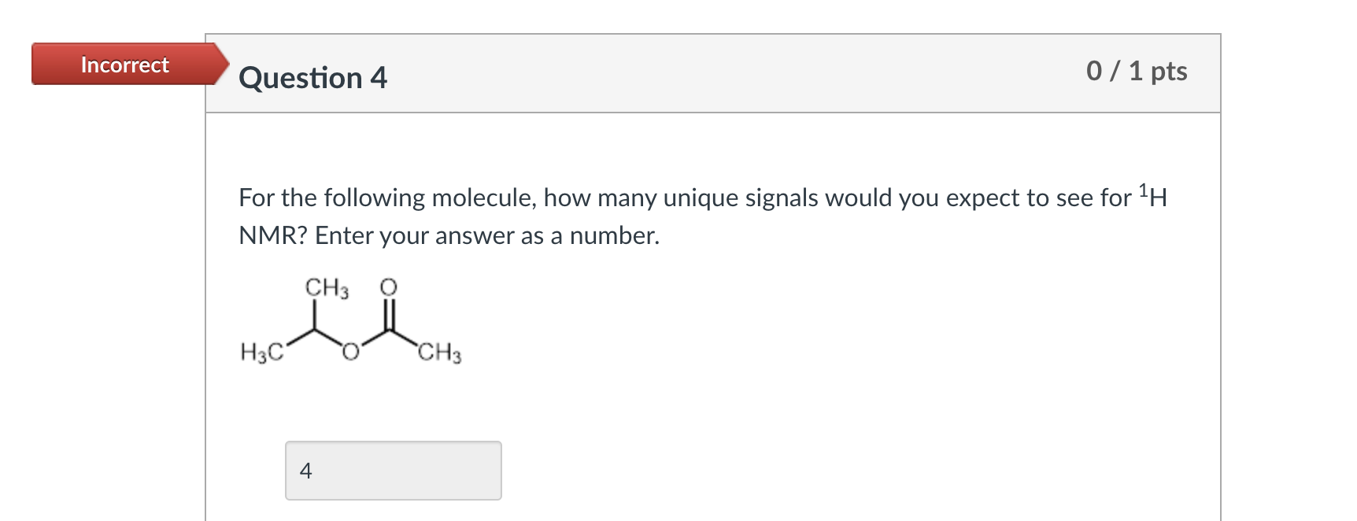This screenshot has height=521, width=1357.
Task: Select "Enter your answer as a number." sentence
Action: [x=487, y=235]
